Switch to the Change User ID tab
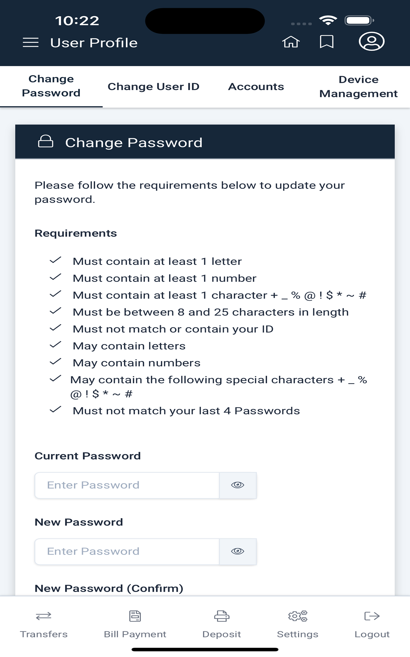 (x=153, y=87)
